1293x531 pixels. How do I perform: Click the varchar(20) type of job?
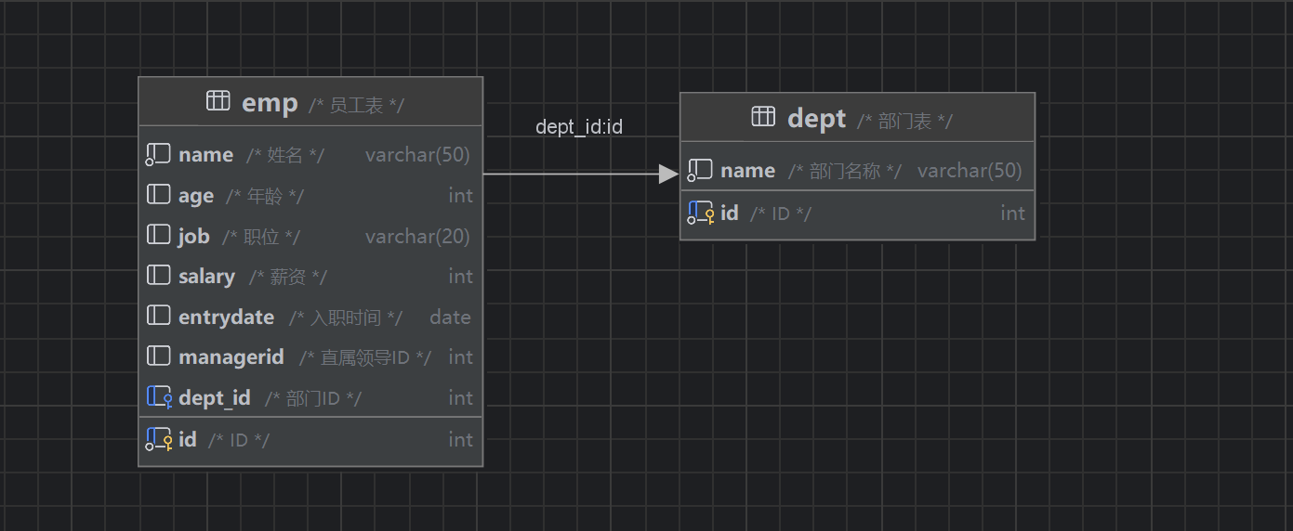tap(417, 236)
